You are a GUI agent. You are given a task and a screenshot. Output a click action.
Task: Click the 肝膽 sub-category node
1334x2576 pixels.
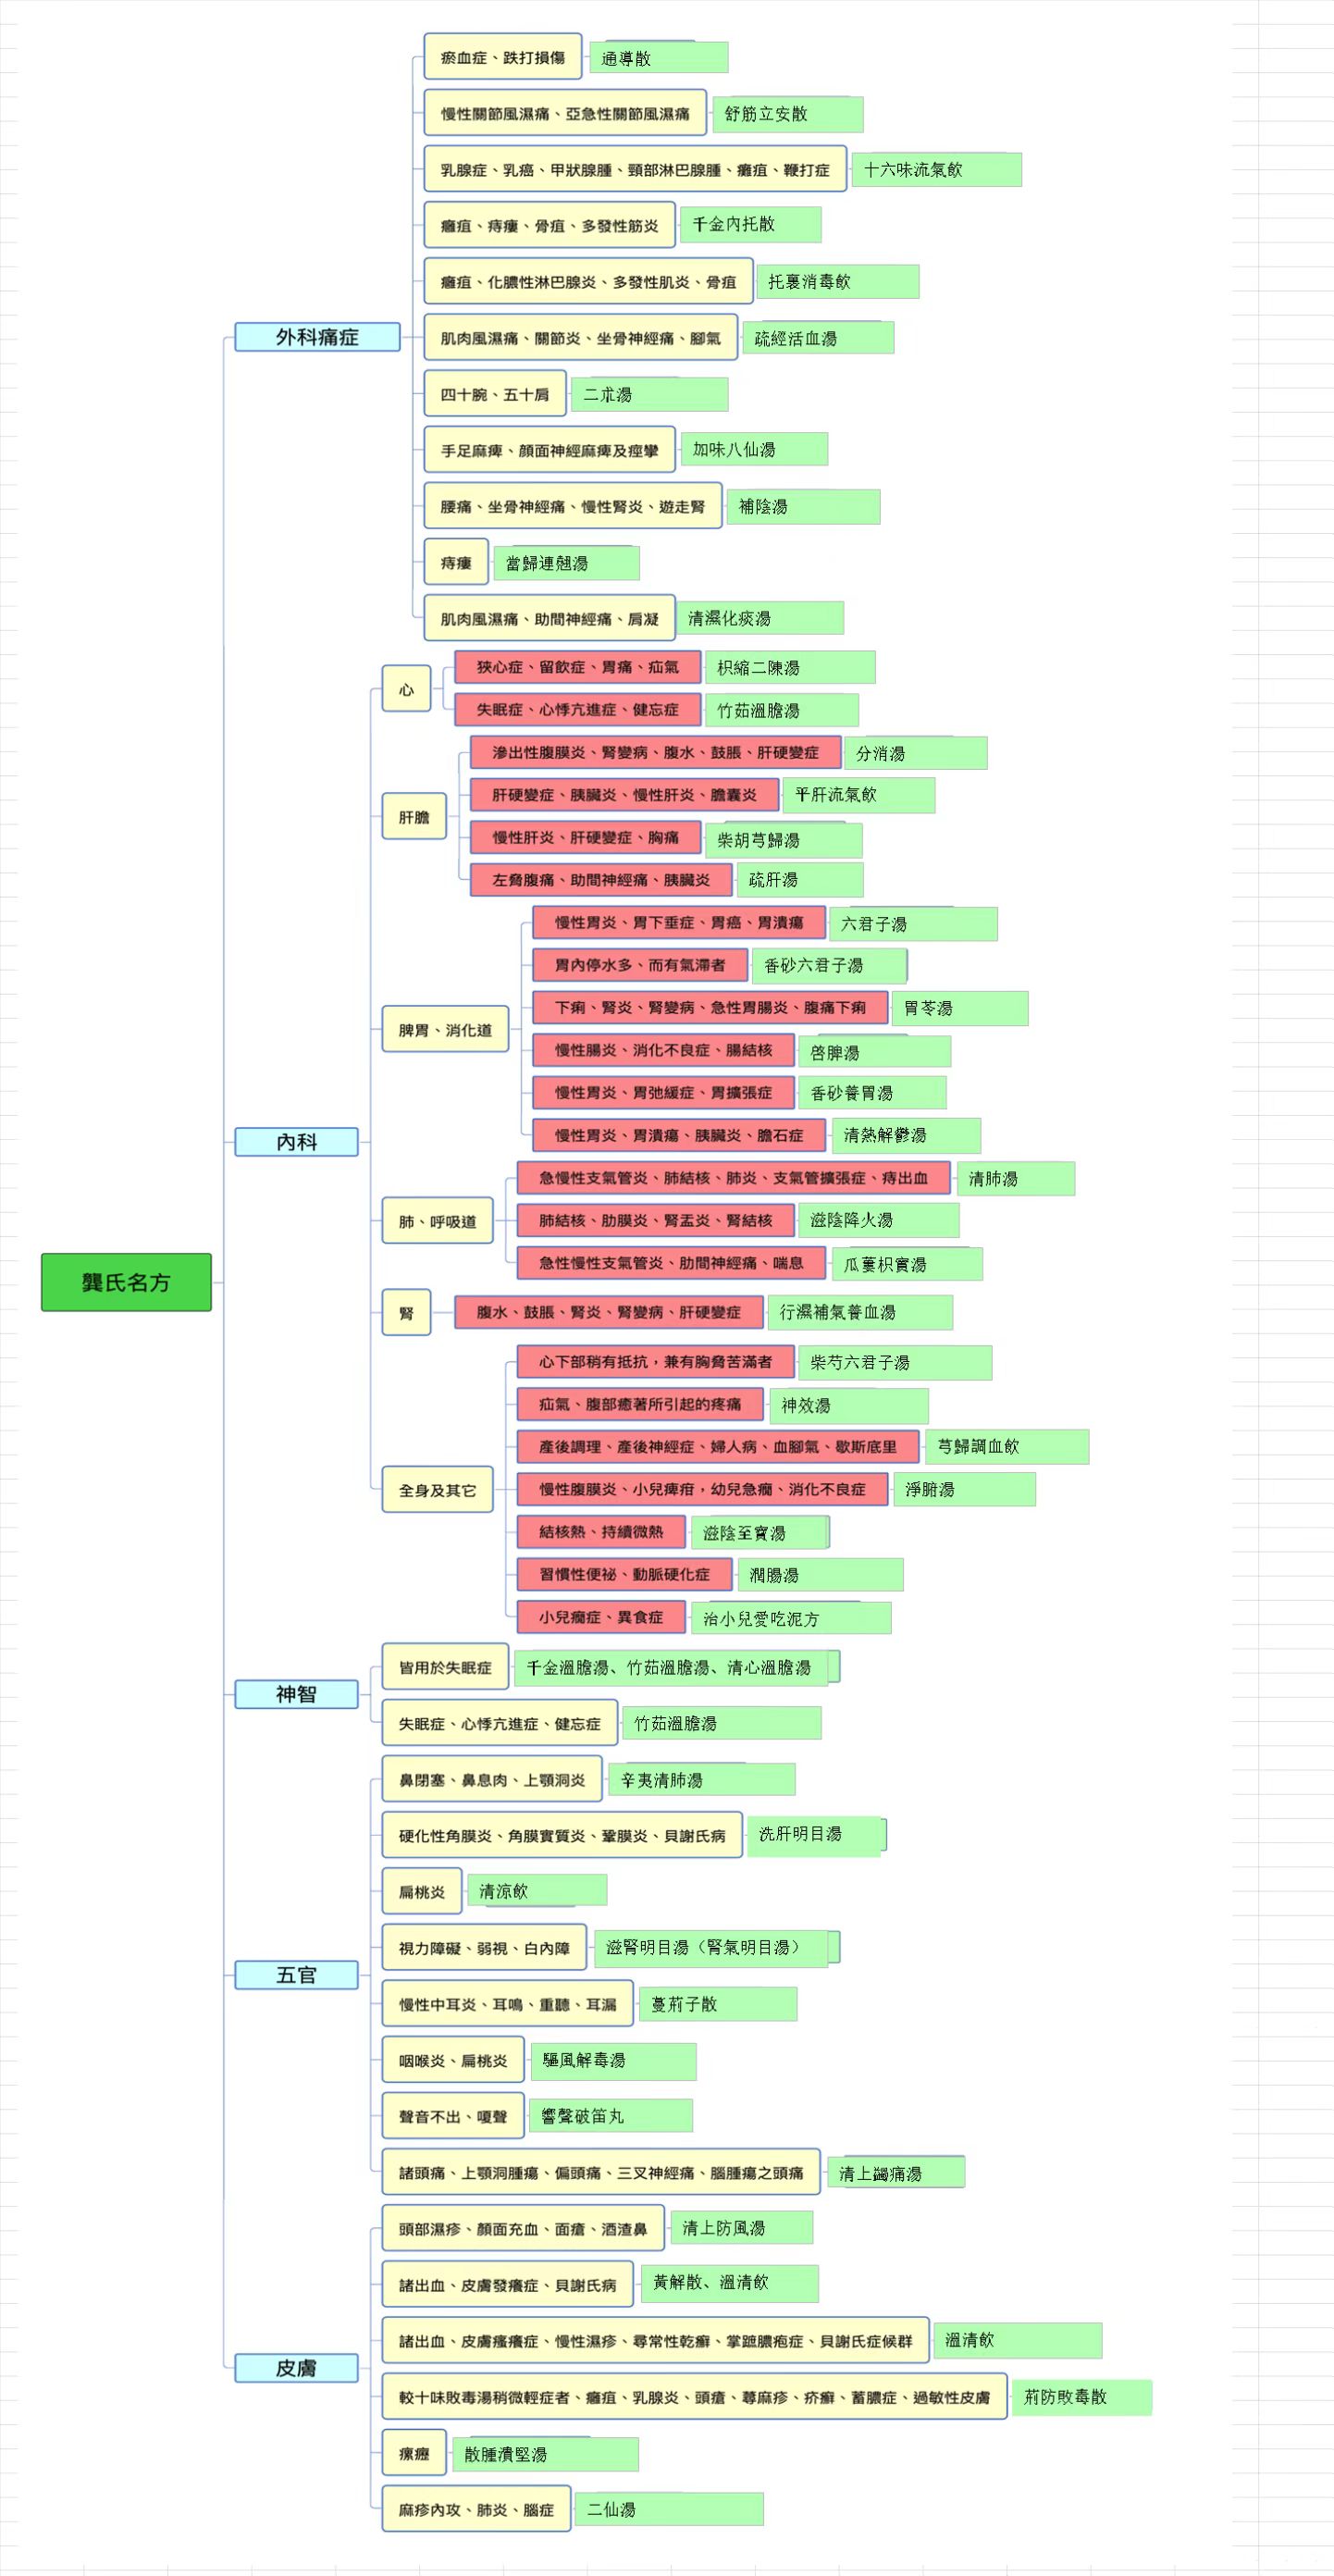(414, 817)
